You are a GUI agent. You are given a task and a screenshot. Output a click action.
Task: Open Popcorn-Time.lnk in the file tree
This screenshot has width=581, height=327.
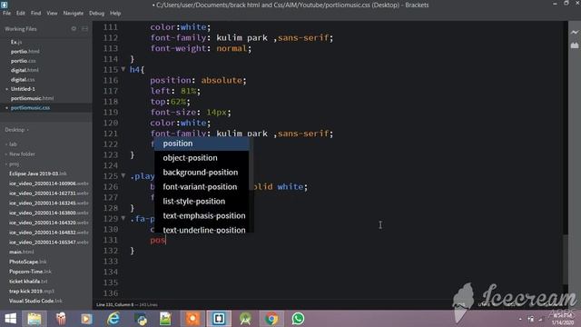[30, 272]
